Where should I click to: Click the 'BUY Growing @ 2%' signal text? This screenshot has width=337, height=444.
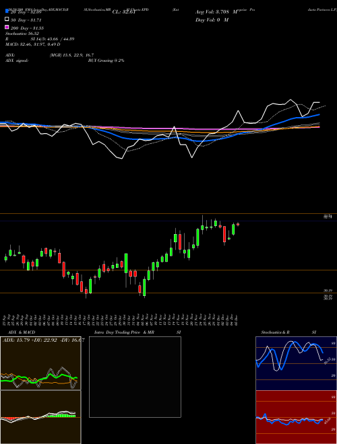[x=106, y=61]
